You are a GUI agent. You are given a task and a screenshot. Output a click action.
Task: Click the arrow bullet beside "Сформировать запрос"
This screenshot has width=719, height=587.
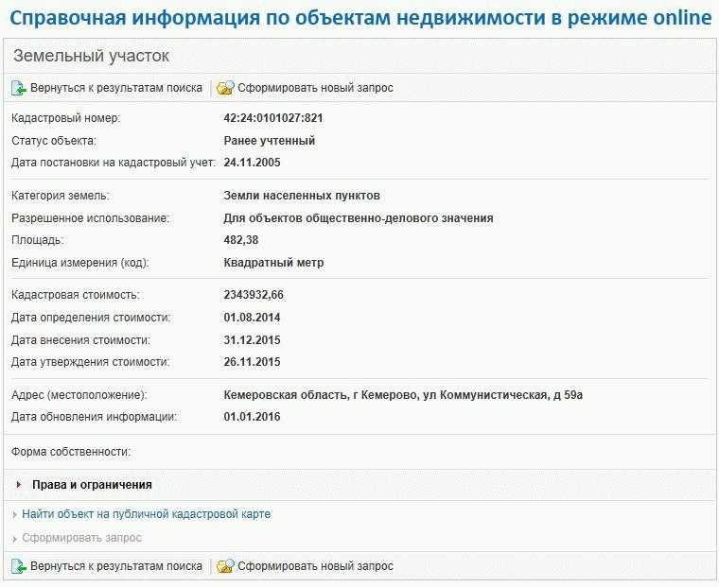[14, 538]
